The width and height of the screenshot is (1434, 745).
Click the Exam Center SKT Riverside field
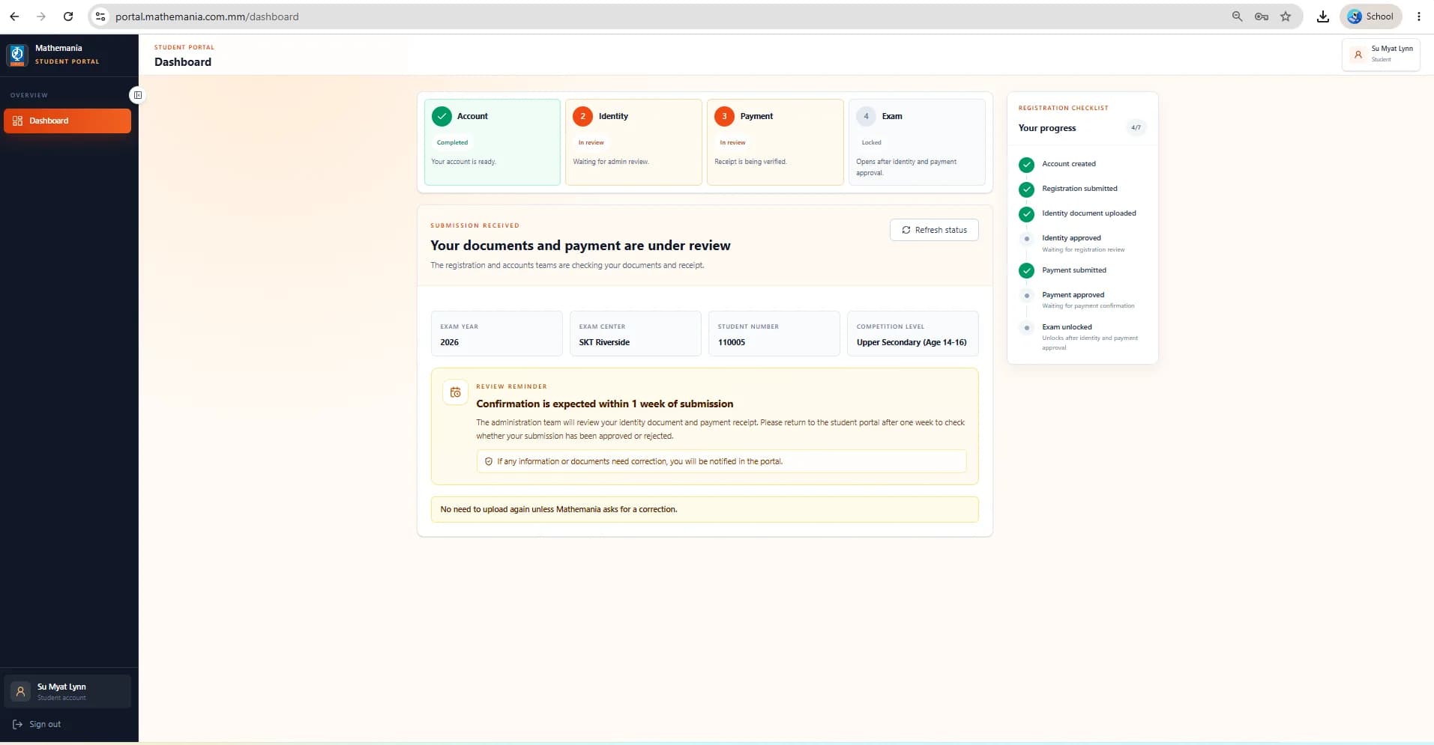click(635, 333)
